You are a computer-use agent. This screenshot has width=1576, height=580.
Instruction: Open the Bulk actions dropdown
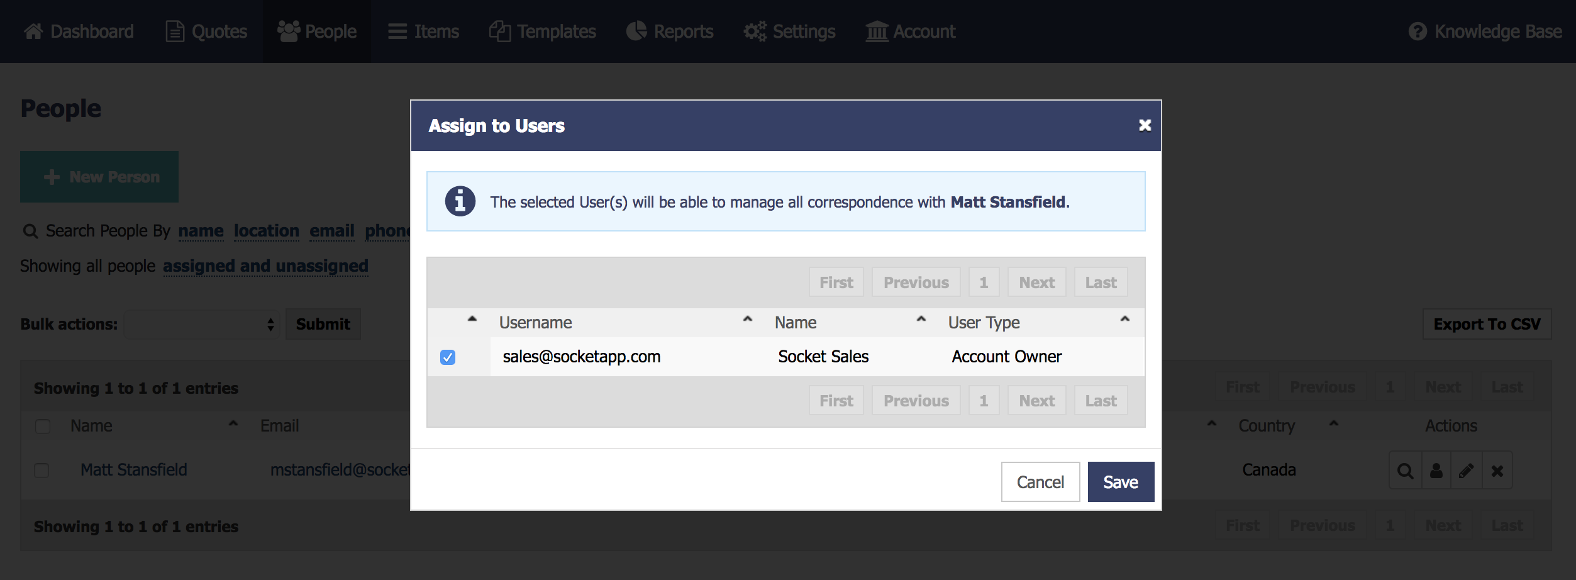(x=202, y=325)
